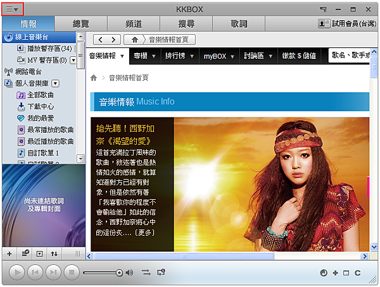Click the playlist icon beside 最常播放的歌曲
The width and height of the screenshot is (380, 287).
click(x=22, y=130)
